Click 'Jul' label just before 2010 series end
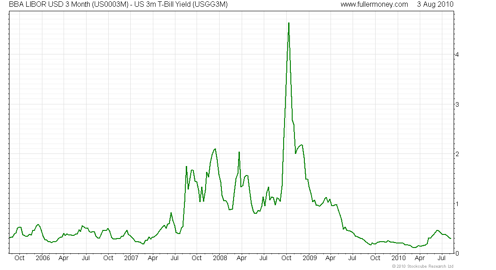The image size is (496, 270). coord(441,258)
